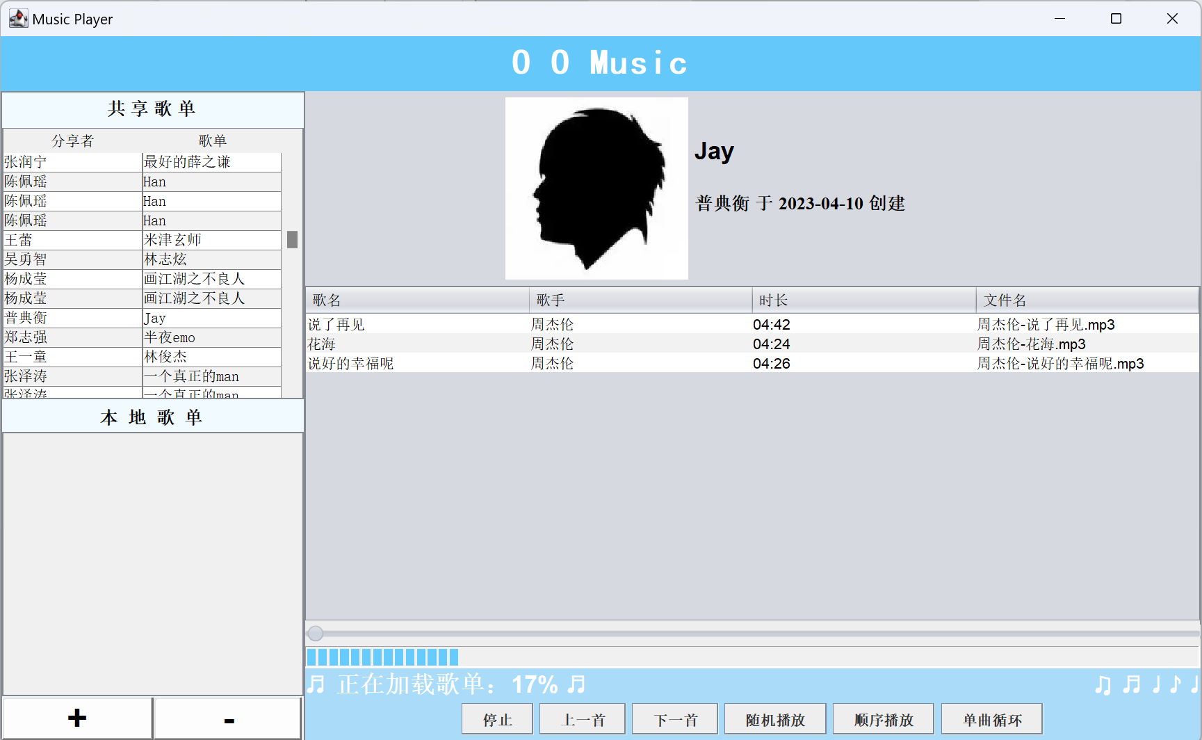The width and height of the screenshot is (1202, 740).
Task: Click the plus button to add playlist
Action: coord(77,718)
